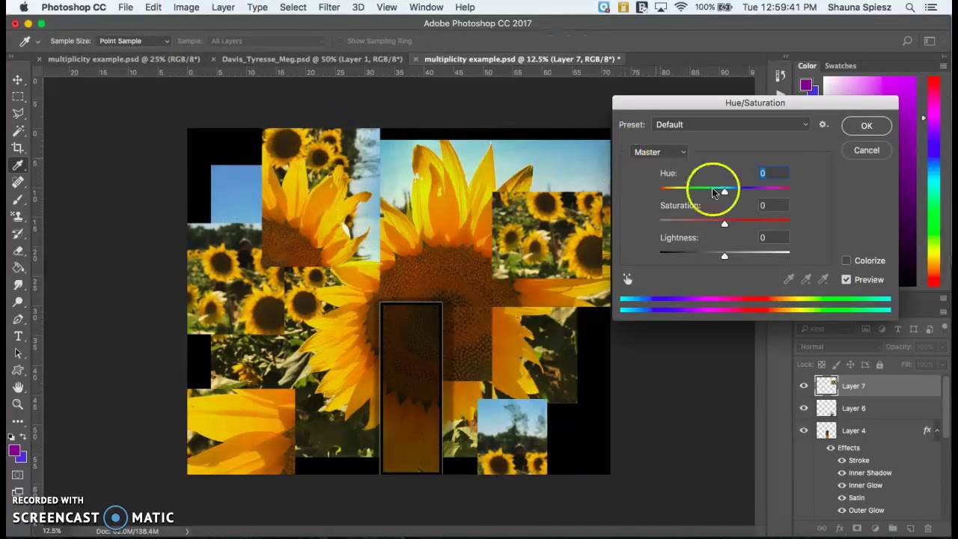Switch to the Swatches tab
Screen dimensions: 958x539
click(840, 66)
